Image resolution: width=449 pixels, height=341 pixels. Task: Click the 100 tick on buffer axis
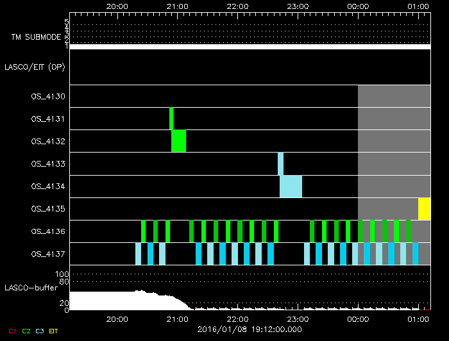[x=62, y=274]
